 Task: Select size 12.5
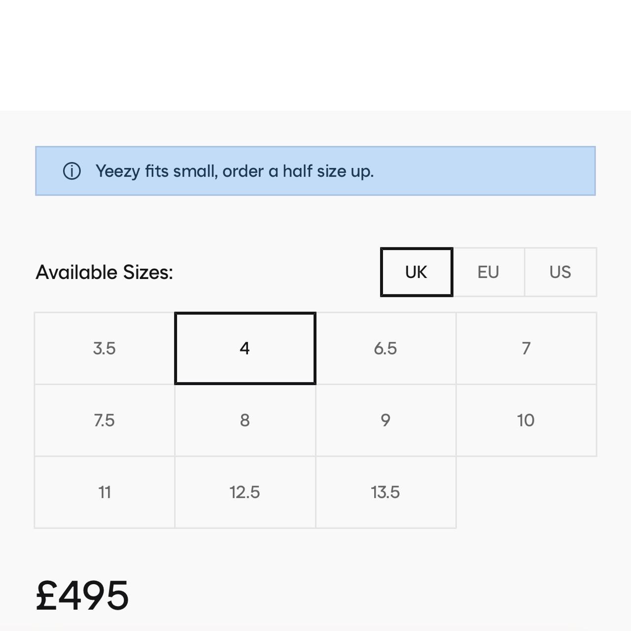coord(245,492)
